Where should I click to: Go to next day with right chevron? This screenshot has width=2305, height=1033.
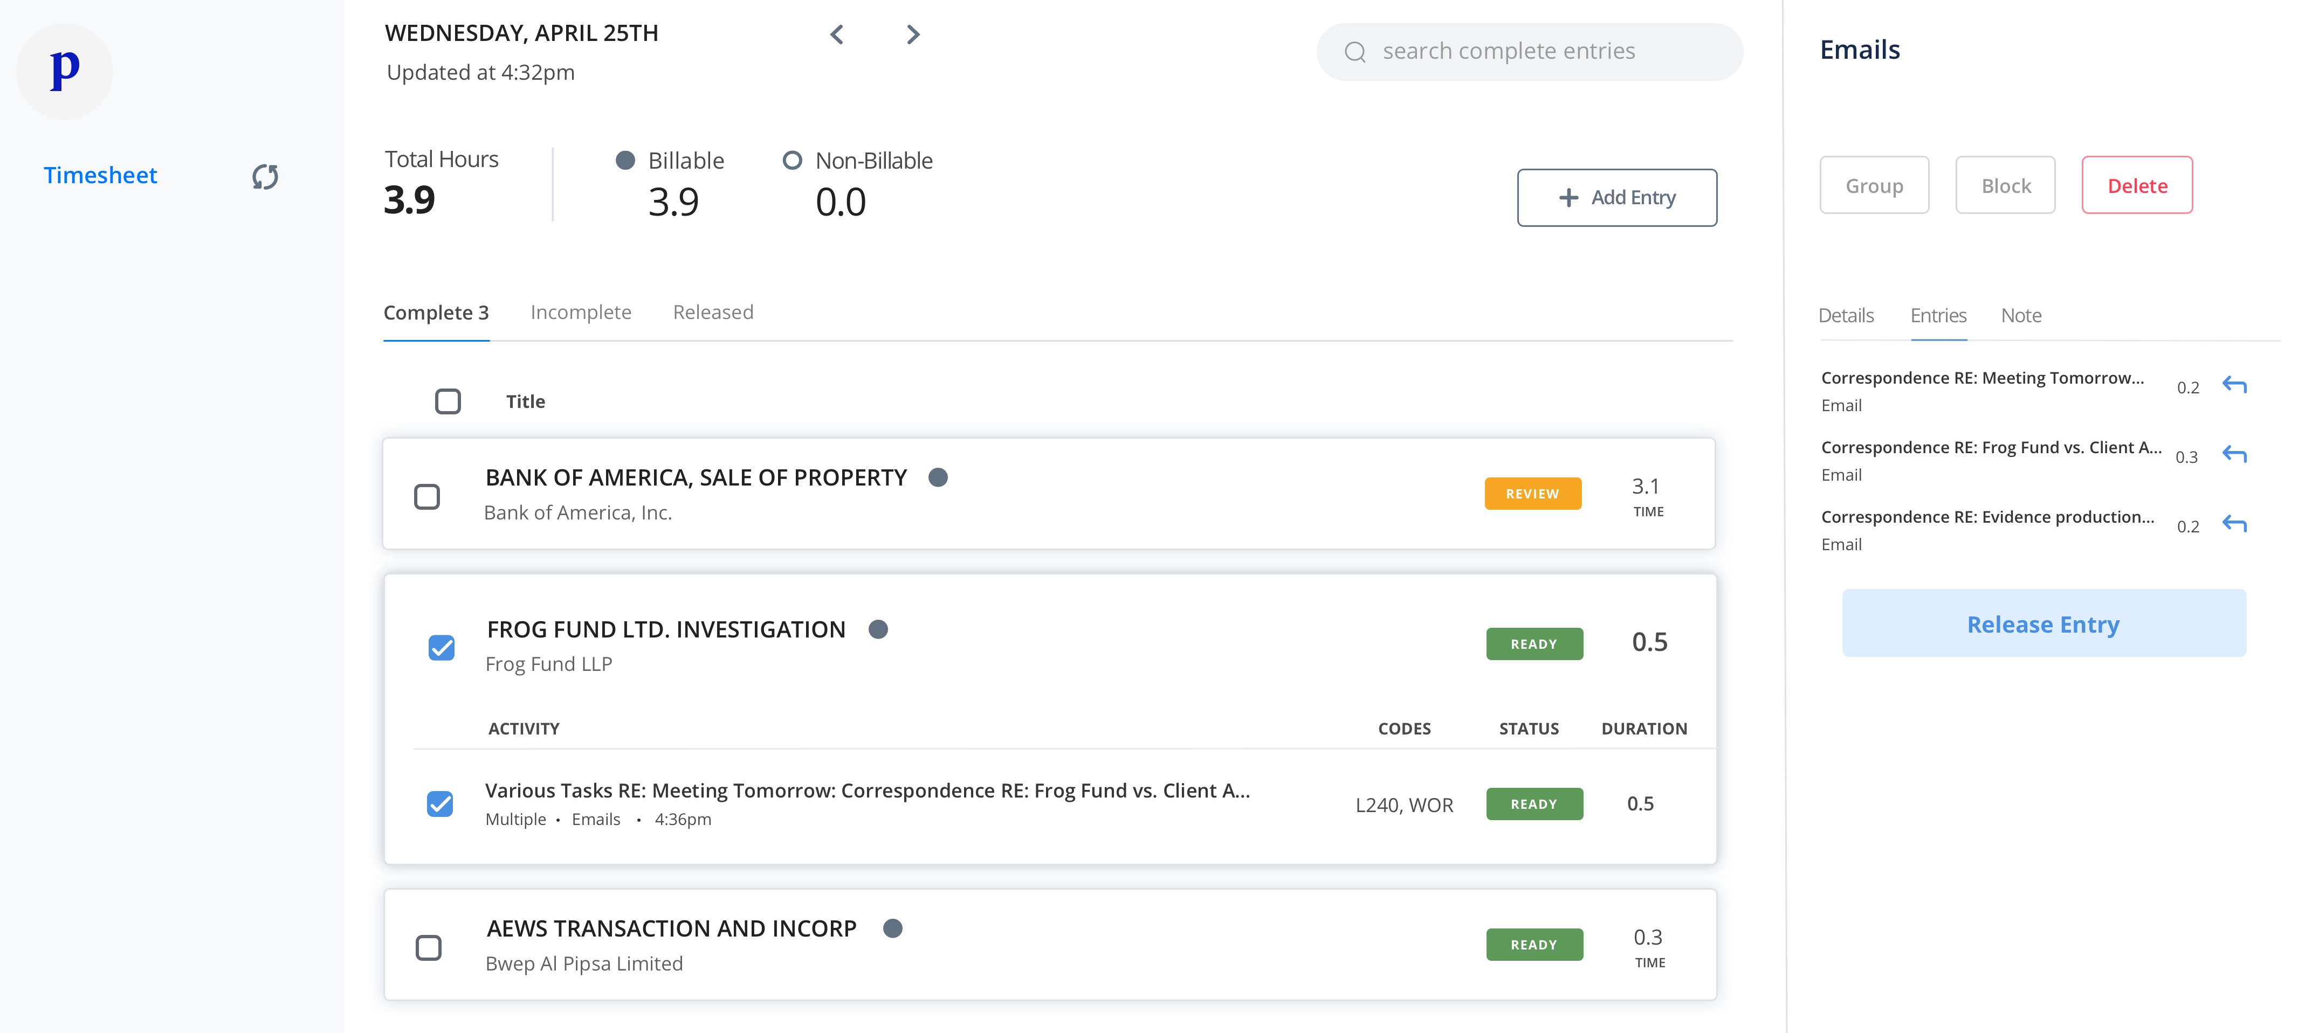point(913,35)
